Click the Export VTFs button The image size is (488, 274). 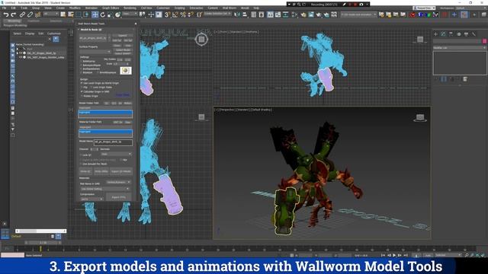point(119,197)
